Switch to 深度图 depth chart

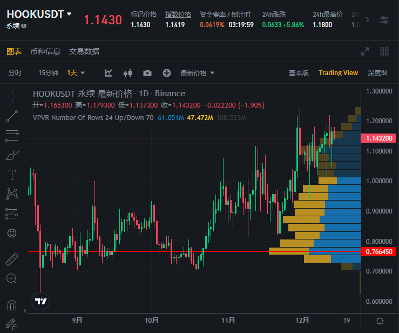(x=377, y=73)
